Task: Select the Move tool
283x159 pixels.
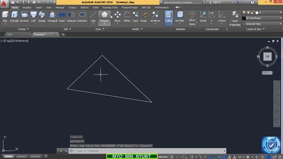Action: pos(117,17)
